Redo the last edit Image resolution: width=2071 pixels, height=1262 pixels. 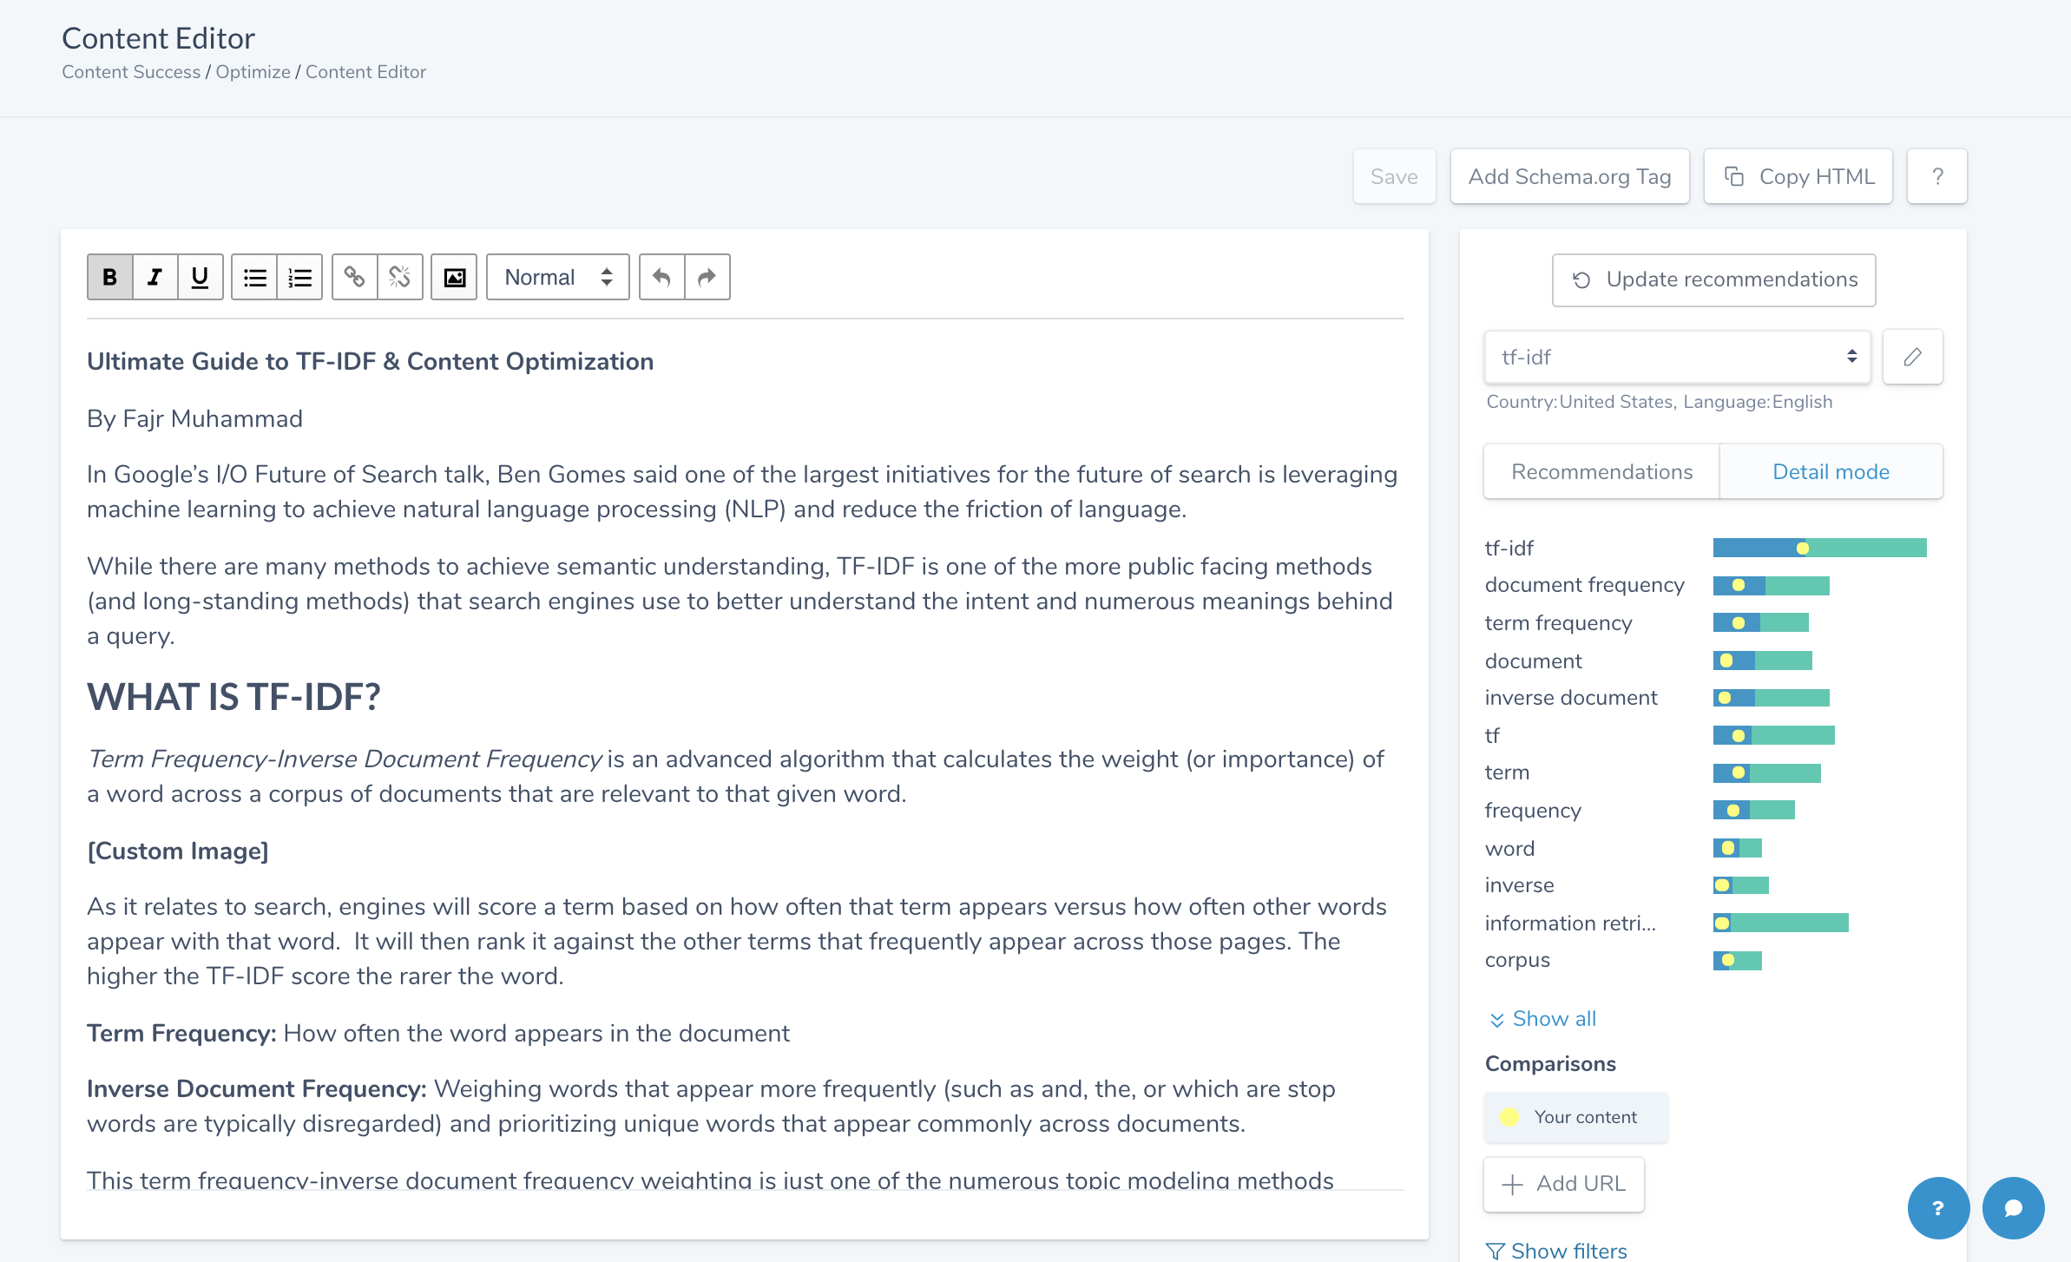707,277
